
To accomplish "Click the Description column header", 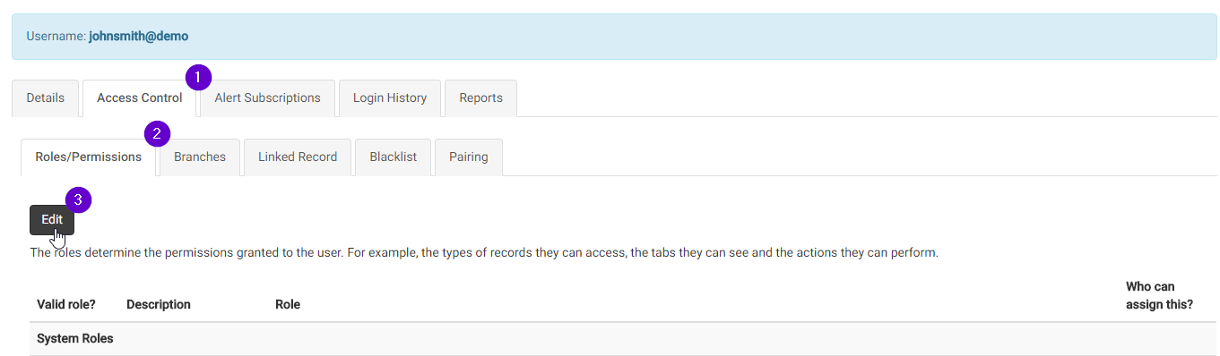I will point(159,304).
